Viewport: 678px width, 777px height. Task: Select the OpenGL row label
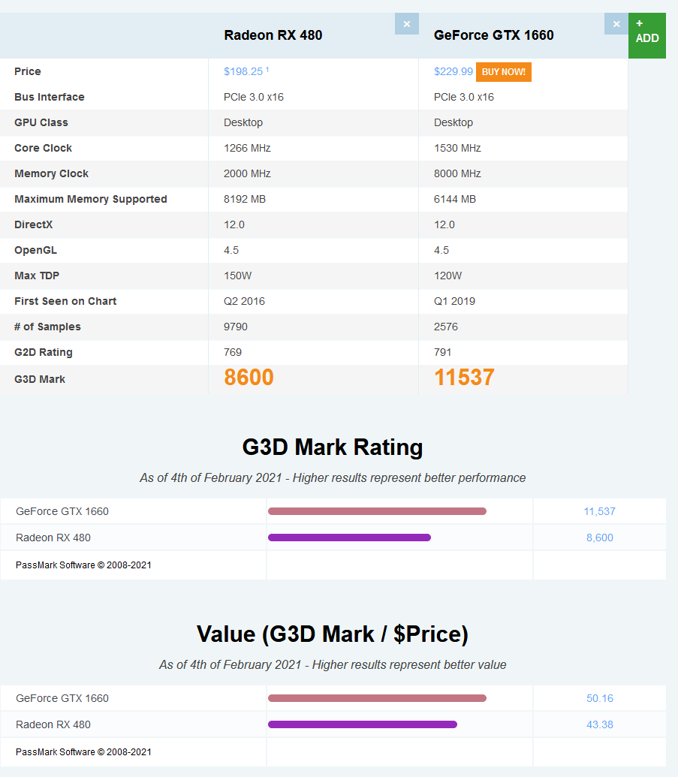click(36, 250)
